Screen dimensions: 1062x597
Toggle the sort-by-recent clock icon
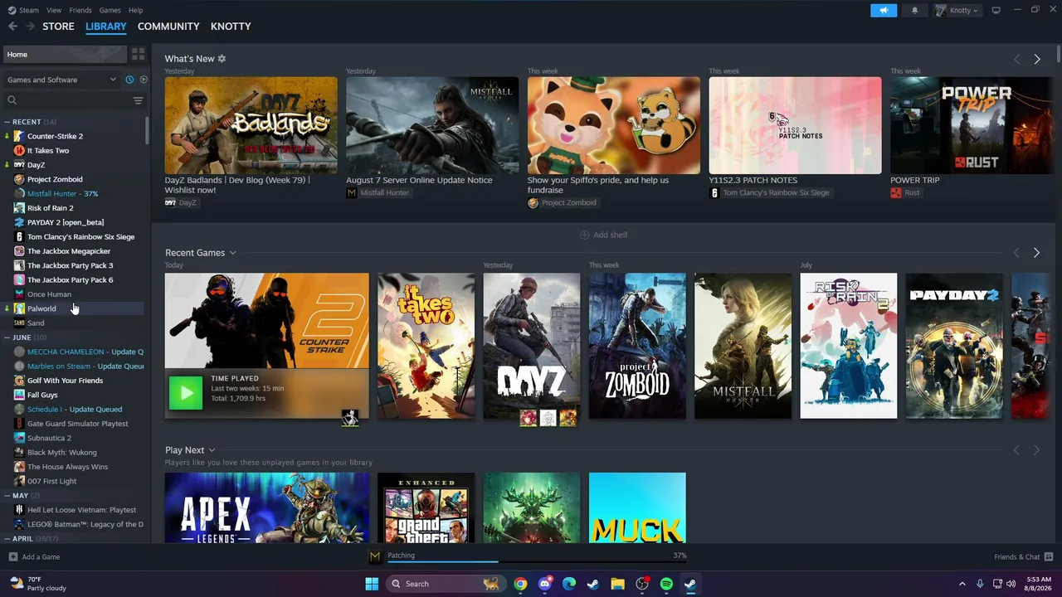[129, 80]
